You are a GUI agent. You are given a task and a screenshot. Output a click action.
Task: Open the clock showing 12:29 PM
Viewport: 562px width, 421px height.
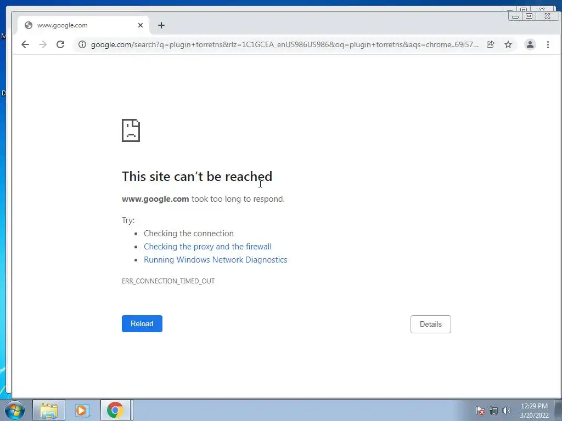pyautogui.click(x=534, y=411)
